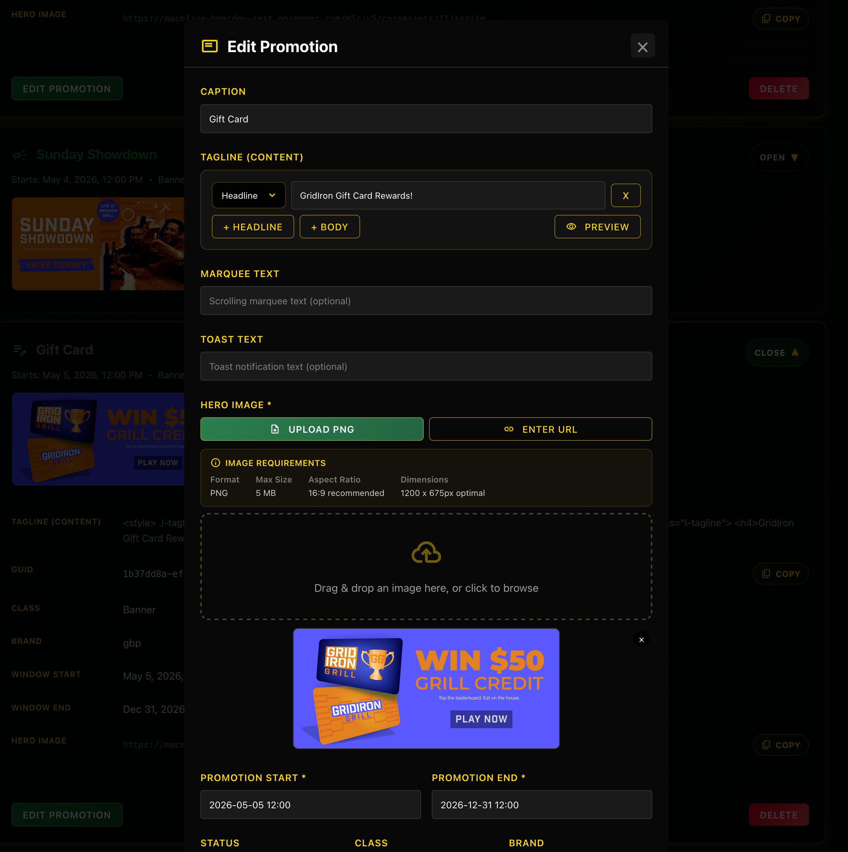Edit the Promotion End date field

click(x=542, y=805)
